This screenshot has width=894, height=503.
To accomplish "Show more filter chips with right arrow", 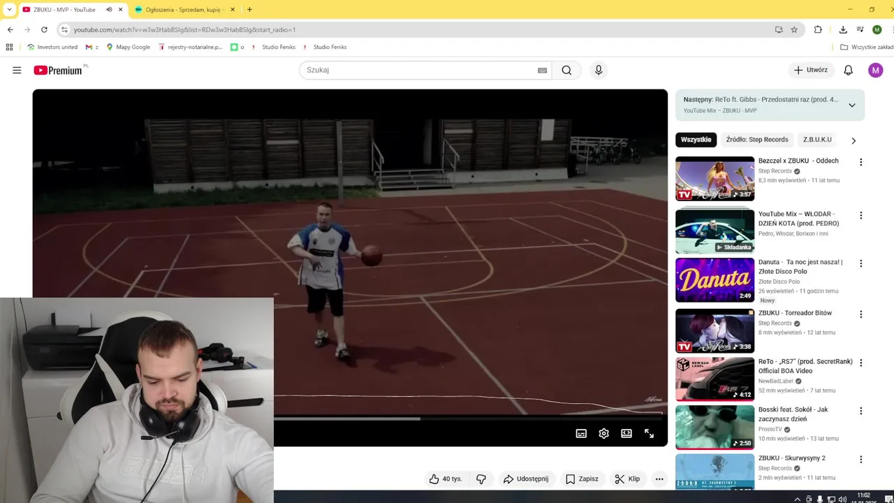I will 853,140.
